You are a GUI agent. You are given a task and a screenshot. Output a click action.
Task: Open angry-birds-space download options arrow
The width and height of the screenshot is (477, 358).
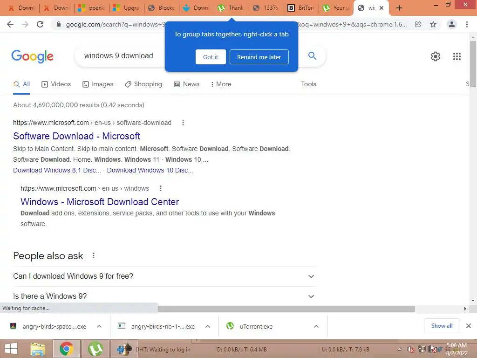(99, 326)
